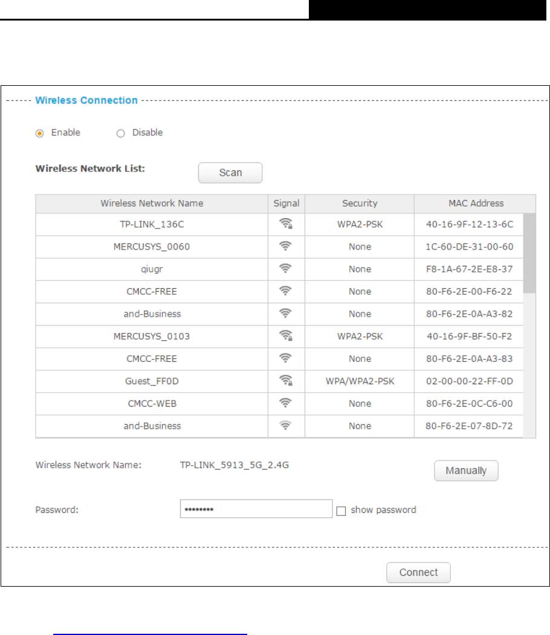Click signal icon of CMCC-FREE 80-F6-2E-0A-A3-83

point(285,358)
